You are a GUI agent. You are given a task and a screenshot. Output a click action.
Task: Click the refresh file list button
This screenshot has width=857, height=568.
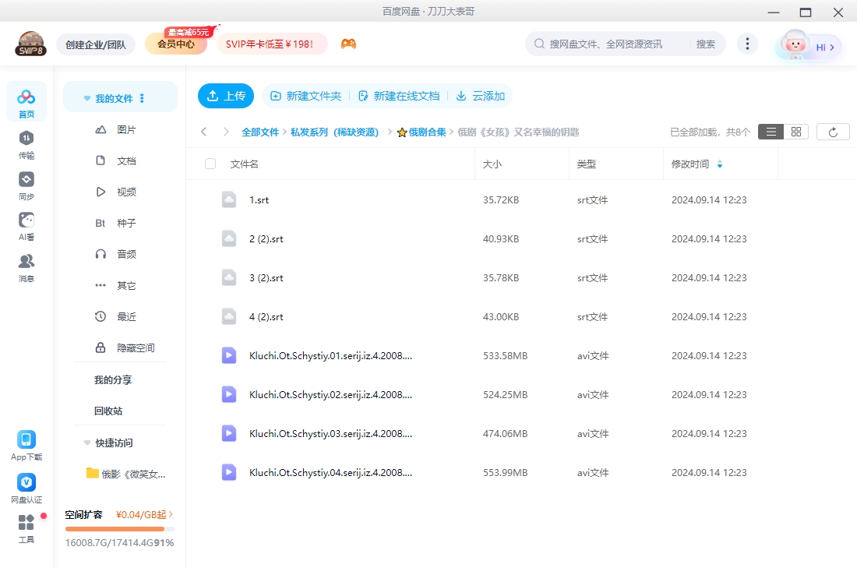(x=833, y=132)
